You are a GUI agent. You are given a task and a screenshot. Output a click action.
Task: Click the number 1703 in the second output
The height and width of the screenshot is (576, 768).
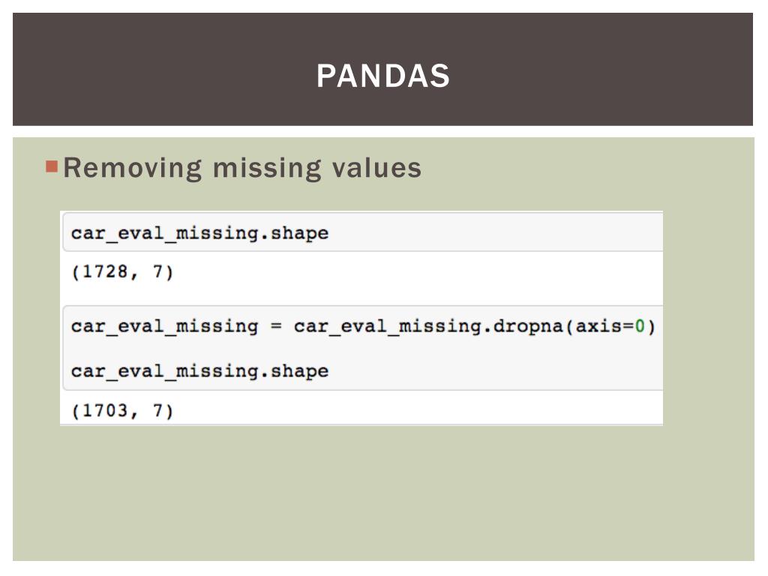pos(105,410)
